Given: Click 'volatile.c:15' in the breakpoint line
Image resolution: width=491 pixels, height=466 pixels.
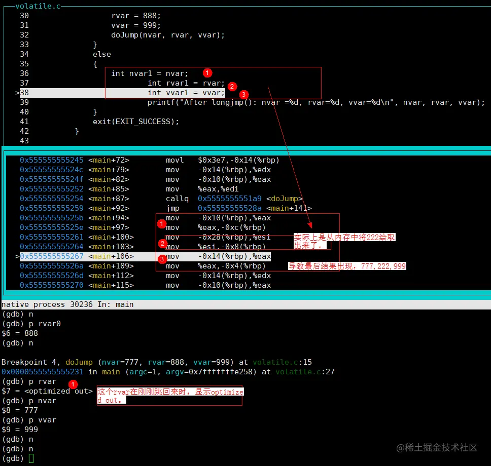Looking at the screenshot, I should [x=282, y=362].
